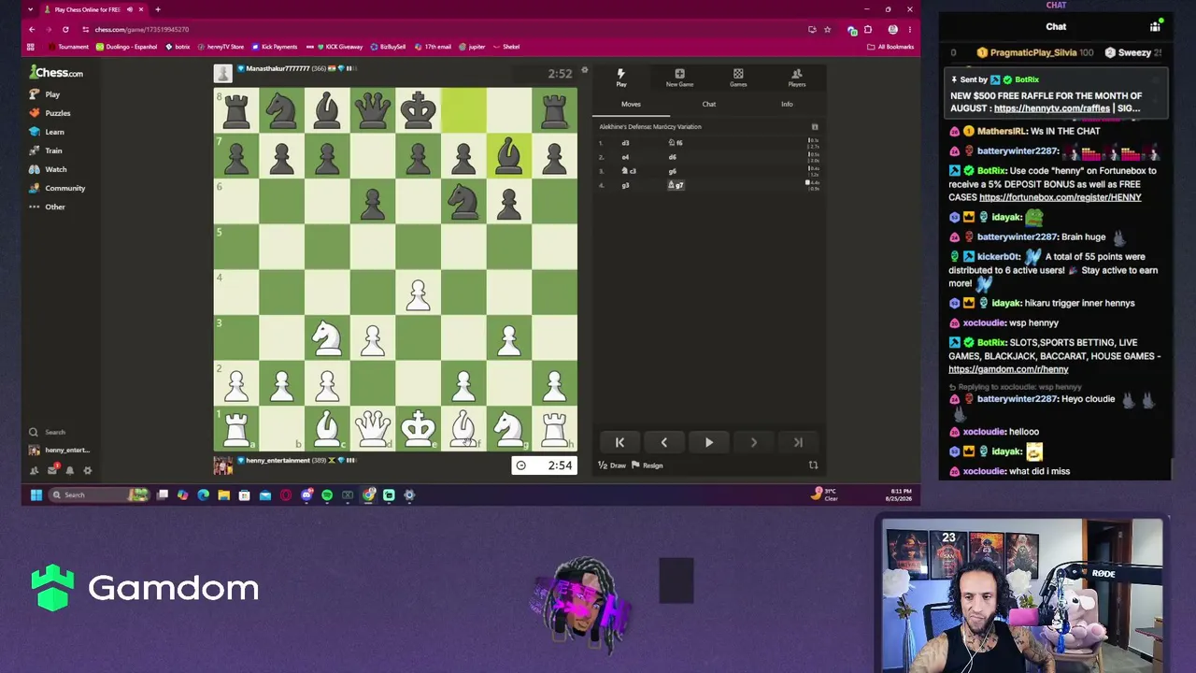The image size is (1196, 673).
Task: Click the highlighted black bishop on g7
Action: click(x=508, y=156)
